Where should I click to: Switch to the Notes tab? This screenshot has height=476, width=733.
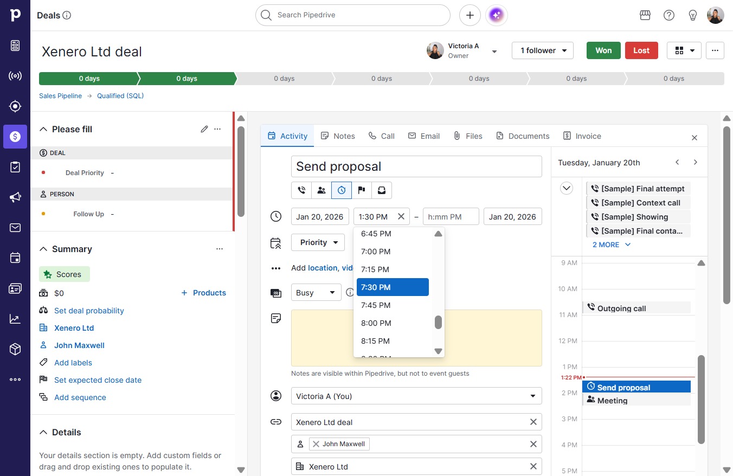[x=338, y=136]
